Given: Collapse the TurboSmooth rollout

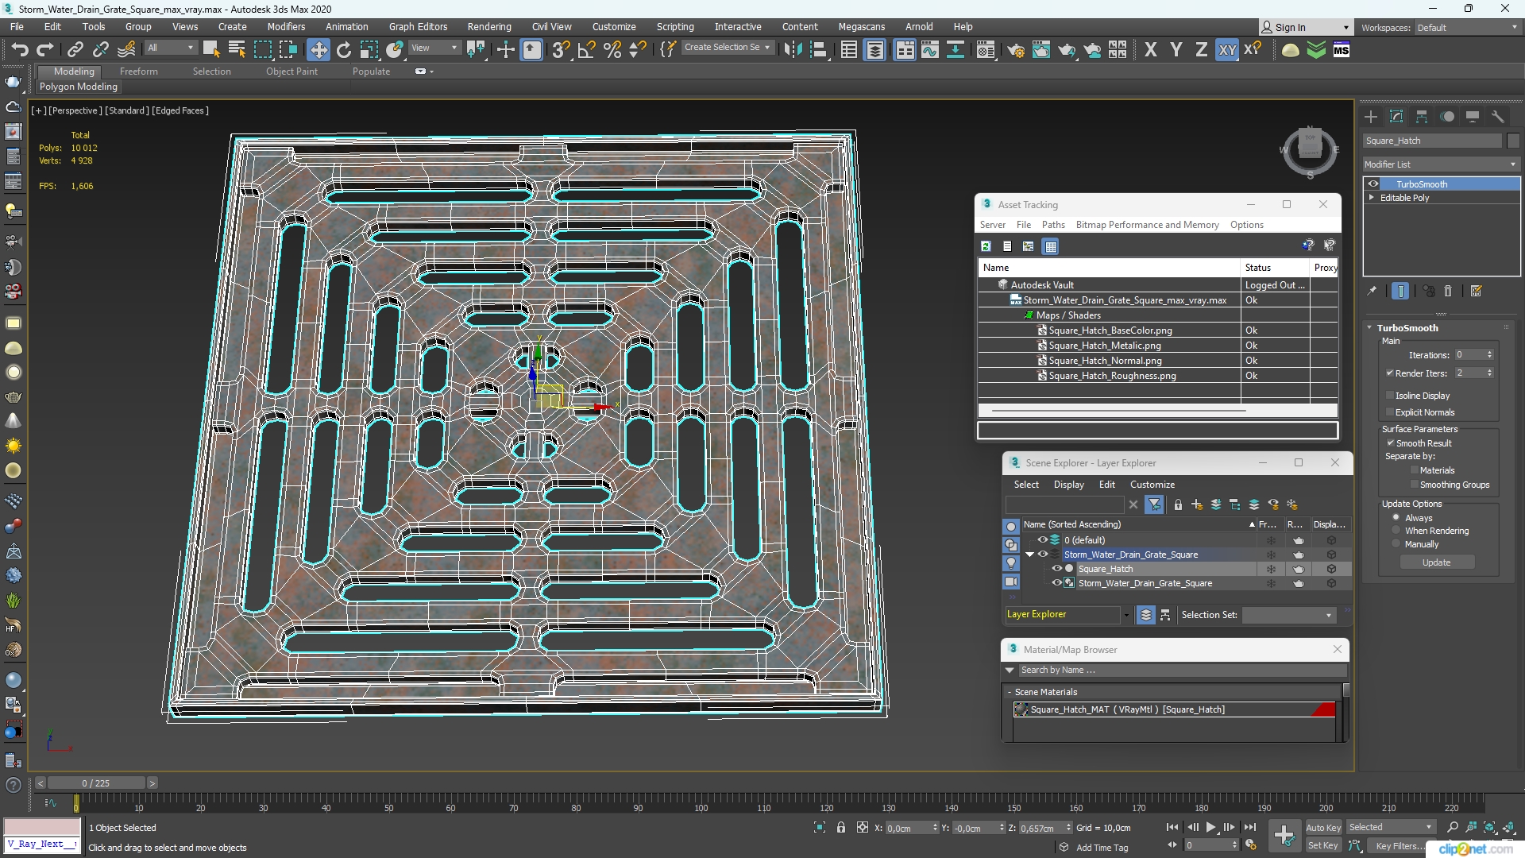Looking at the screenshot, I should point(1369,328).
